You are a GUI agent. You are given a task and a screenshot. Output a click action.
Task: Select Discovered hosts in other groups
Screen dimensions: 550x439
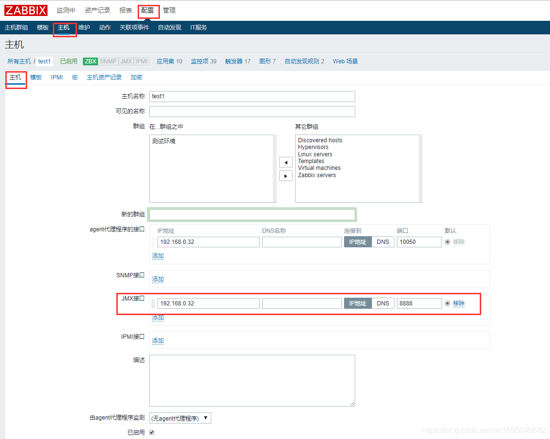[x=320, y=140]
